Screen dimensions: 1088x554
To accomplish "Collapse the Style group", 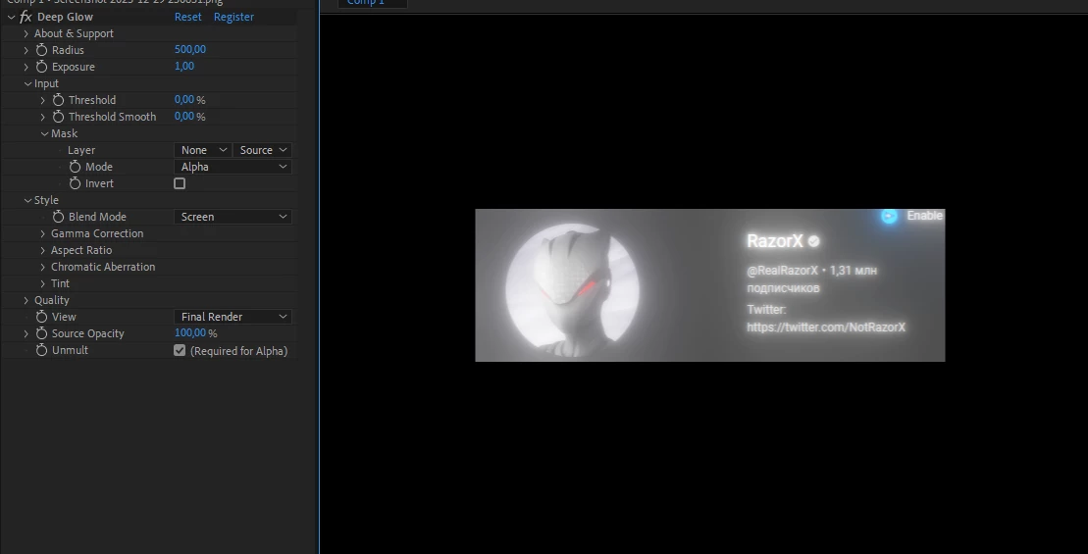I will point(27,200).
